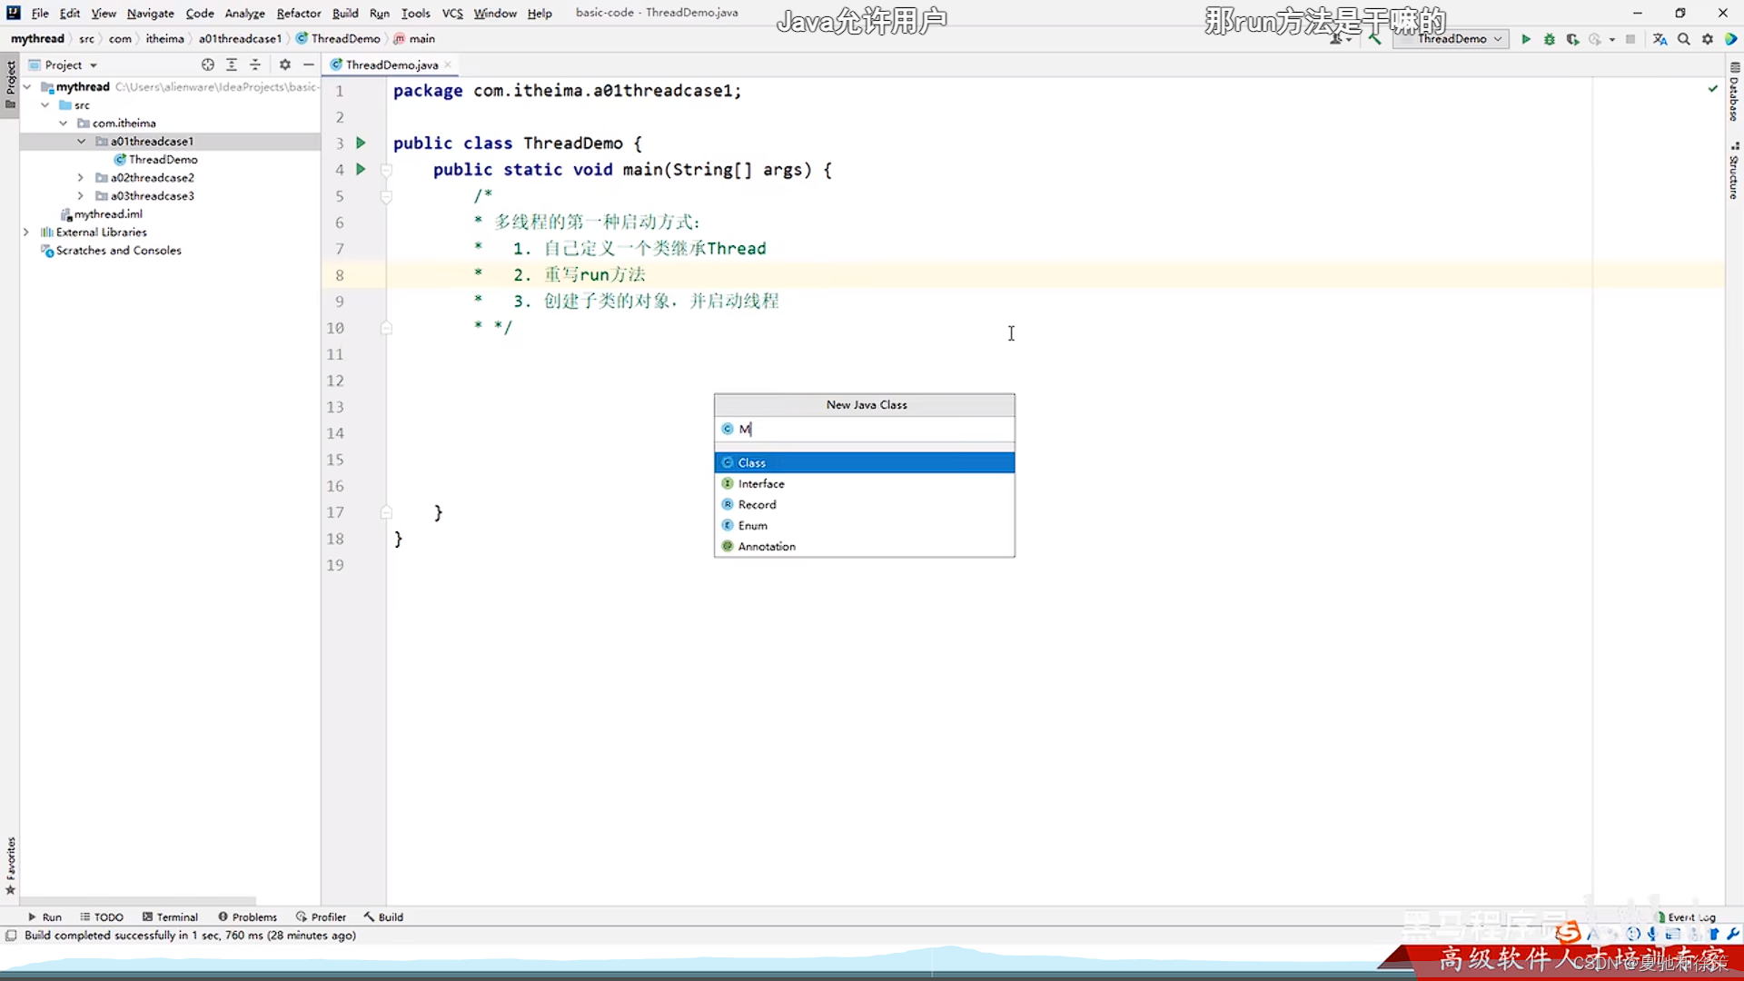Open the Terminal tool window
This screenshot has height=981, width=1744.
[x=170, y=917]
